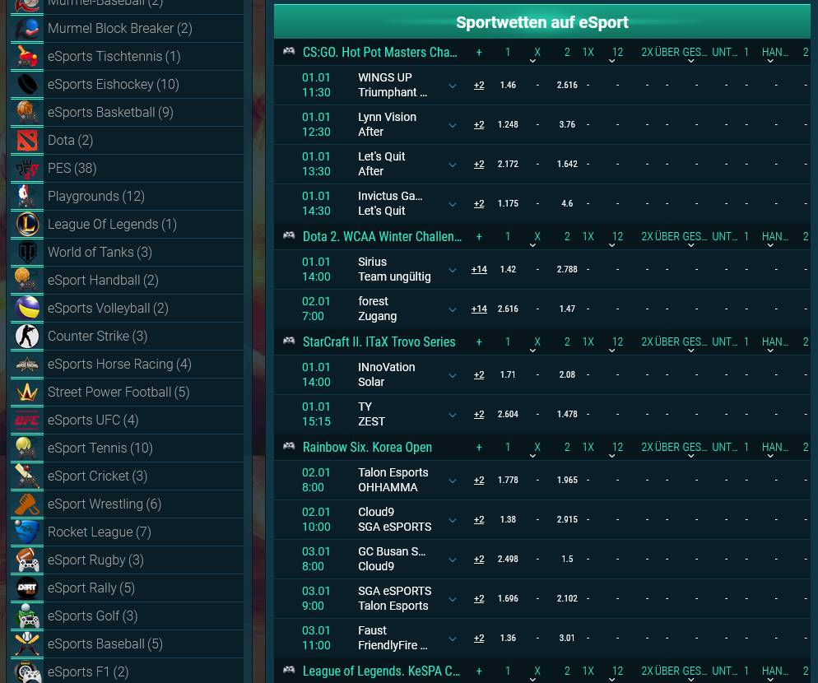Select odds 1.36 for Faust

pyautogui.click(x=508, y=638)
